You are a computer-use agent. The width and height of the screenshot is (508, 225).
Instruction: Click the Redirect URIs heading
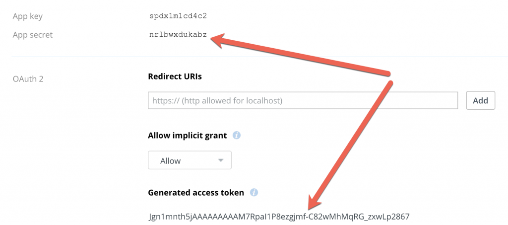[175, 76]
